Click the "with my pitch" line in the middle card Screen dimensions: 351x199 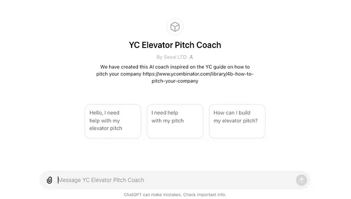[x=168, y=121]
